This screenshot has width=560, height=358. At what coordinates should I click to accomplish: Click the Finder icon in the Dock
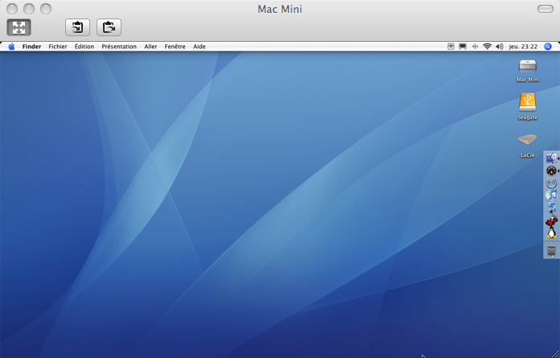click(551, 158)
